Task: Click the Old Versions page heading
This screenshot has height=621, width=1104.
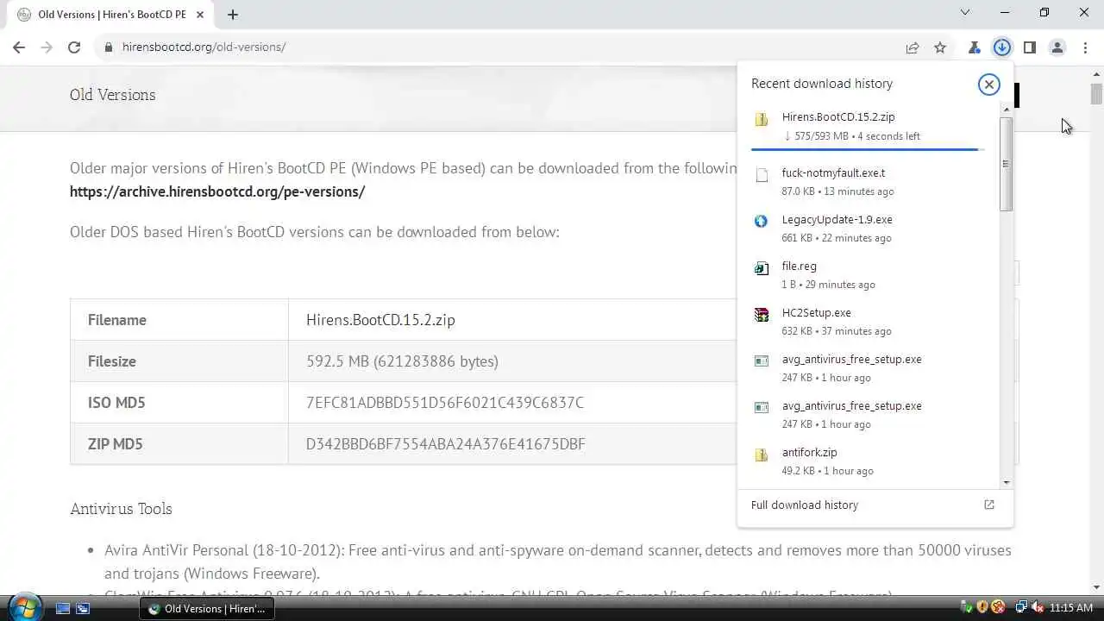Action: 113,95
